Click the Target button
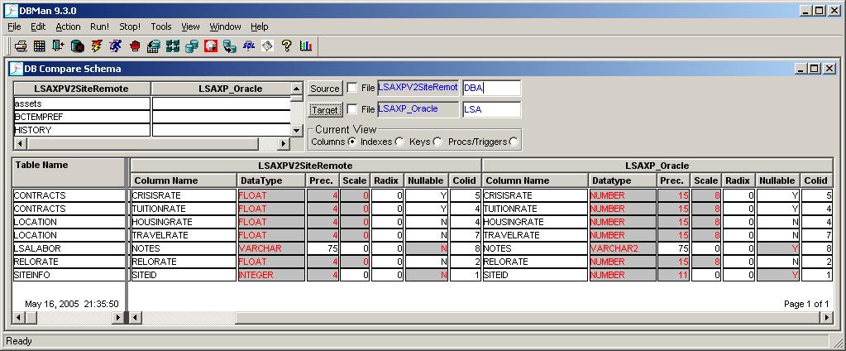This screenshot has width=846, height=351. [x=325, y=109]
